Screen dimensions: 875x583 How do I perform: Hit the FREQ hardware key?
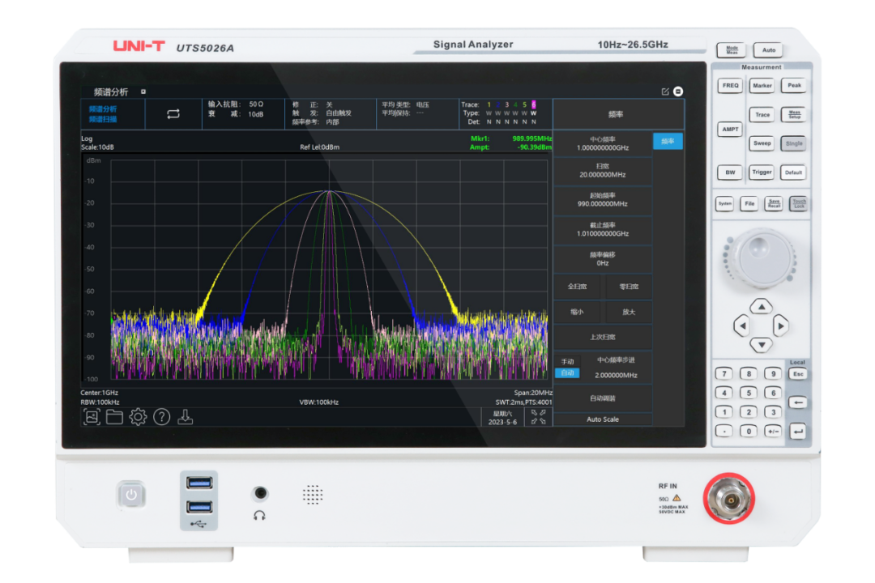click(730, 85)
